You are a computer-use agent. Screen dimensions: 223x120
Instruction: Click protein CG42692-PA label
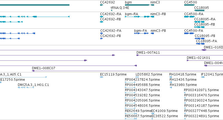pyautogui.click(x=111, y=31)
